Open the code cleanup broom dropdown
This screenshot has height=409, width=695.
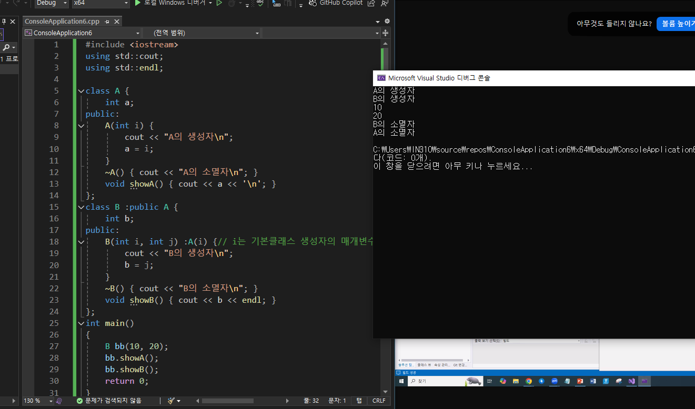pyautogui.click(x=178, y=401)
